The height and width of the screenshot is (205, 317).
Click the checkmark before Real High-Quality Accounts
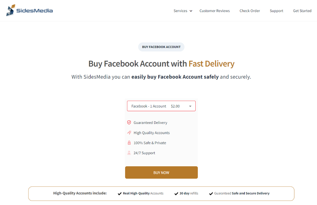[120, 194]
